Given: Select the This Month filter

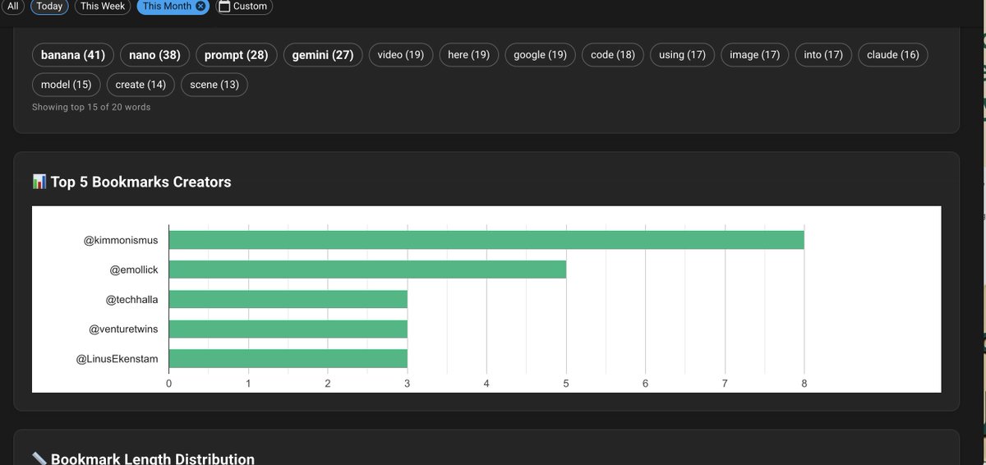Looking at the screenshot, I should [166, 6].
